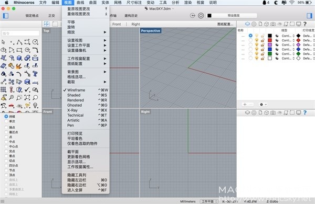
Task: Select the box solid tool
Action: pyautogui.click(x=19, y=58)
